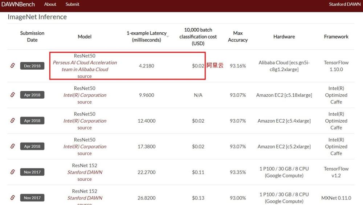Click TensorFlow v1.2 framework cell
The height and width of the screenshot is (205, 363).
click(x=336, y=172)
